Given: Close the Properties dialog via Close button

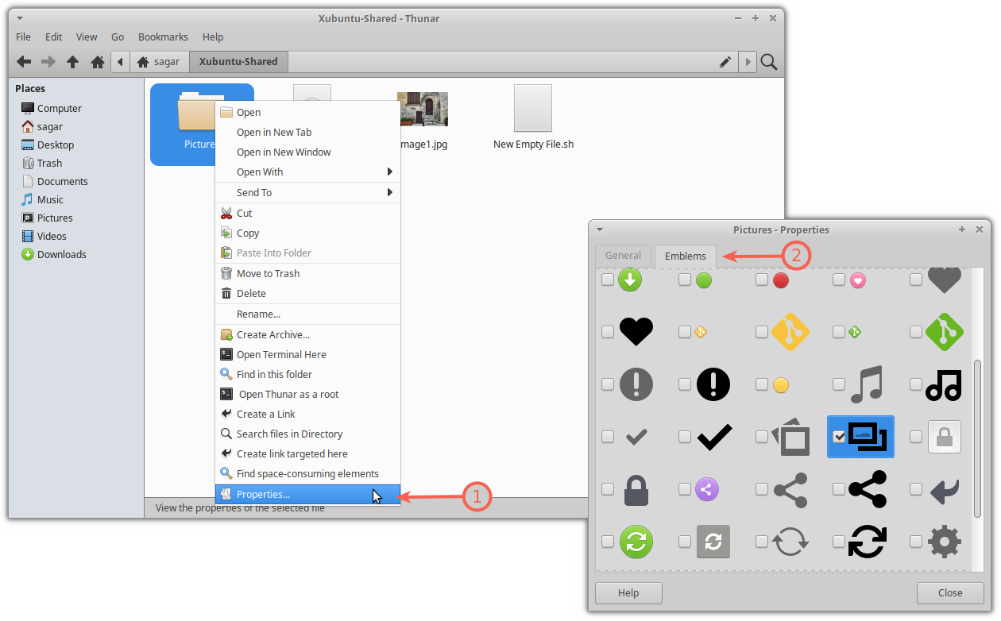Looking at the screenshot, I should (x=950, y=592).
